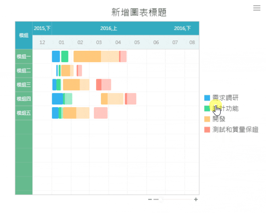Toggle the red 測試和質量保證 legend item

pos(231,130)
